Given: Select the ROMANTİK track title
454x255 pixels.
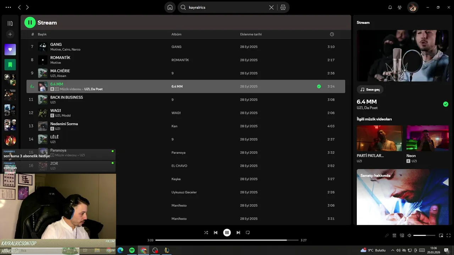Looking at the screenshot, I should pyautogui.click(x=60, y=58).
